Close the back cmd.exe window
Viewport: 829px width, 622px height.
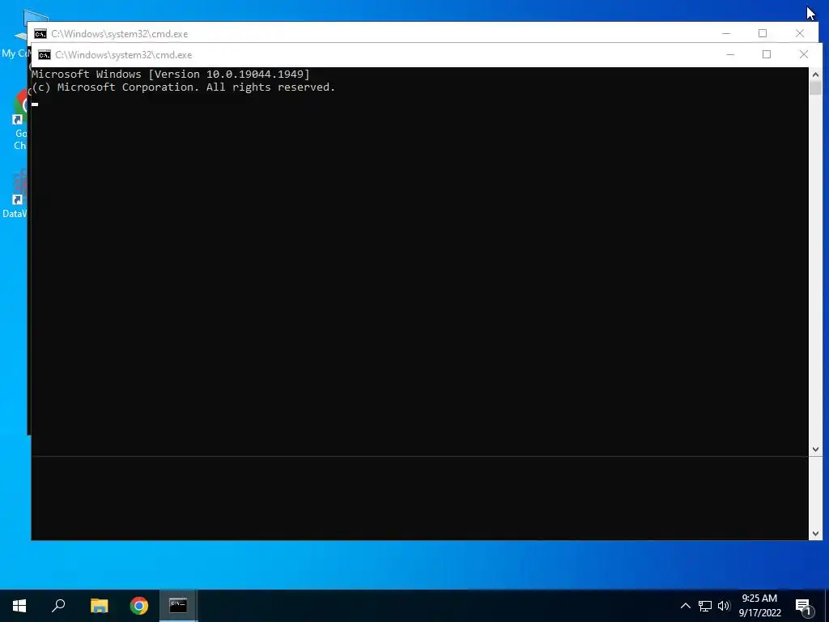click(799, 33)
